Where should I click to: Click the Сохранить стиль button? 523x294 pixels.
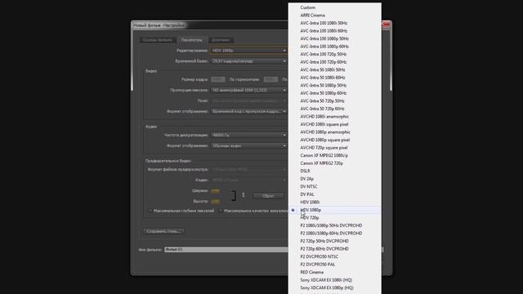click(x=163, y=231)
